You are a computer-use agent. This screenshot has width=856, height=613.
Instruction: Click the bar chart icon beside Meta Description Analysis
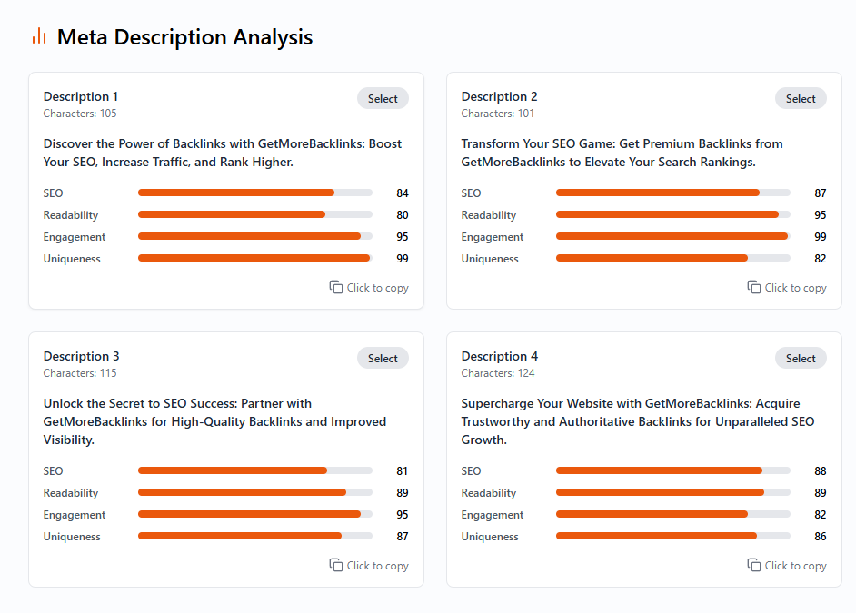tap(39, 36)
